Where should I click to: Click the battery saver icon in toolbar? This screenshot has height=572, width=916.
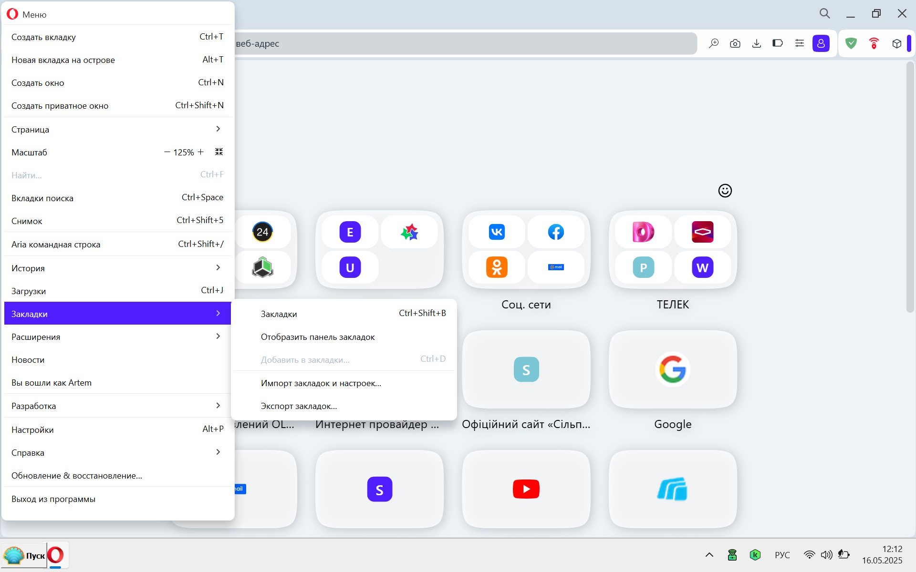[x=778, y=43]
